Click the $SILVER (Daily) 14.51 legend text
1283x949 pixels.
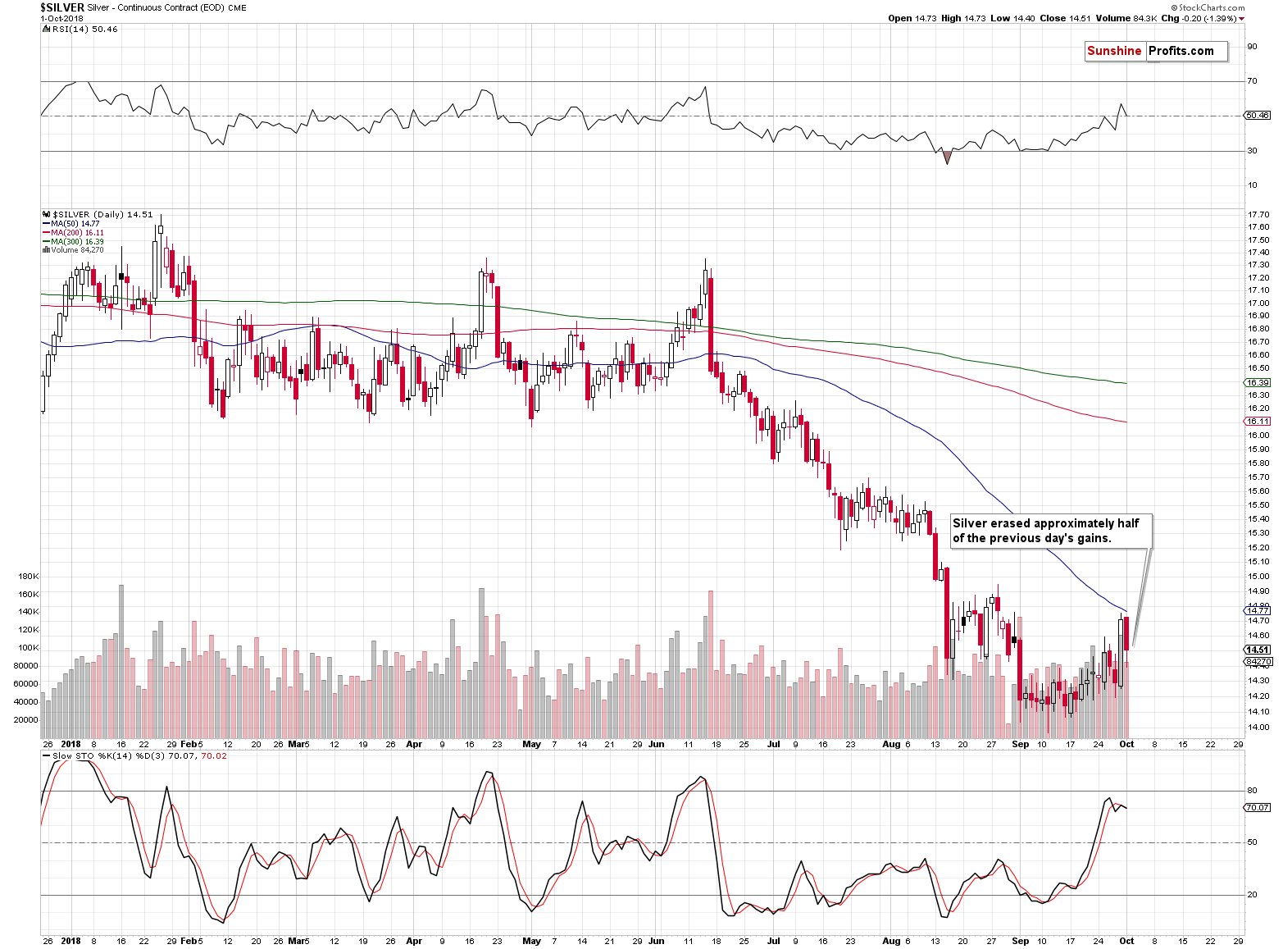click(x=102, y=214)
